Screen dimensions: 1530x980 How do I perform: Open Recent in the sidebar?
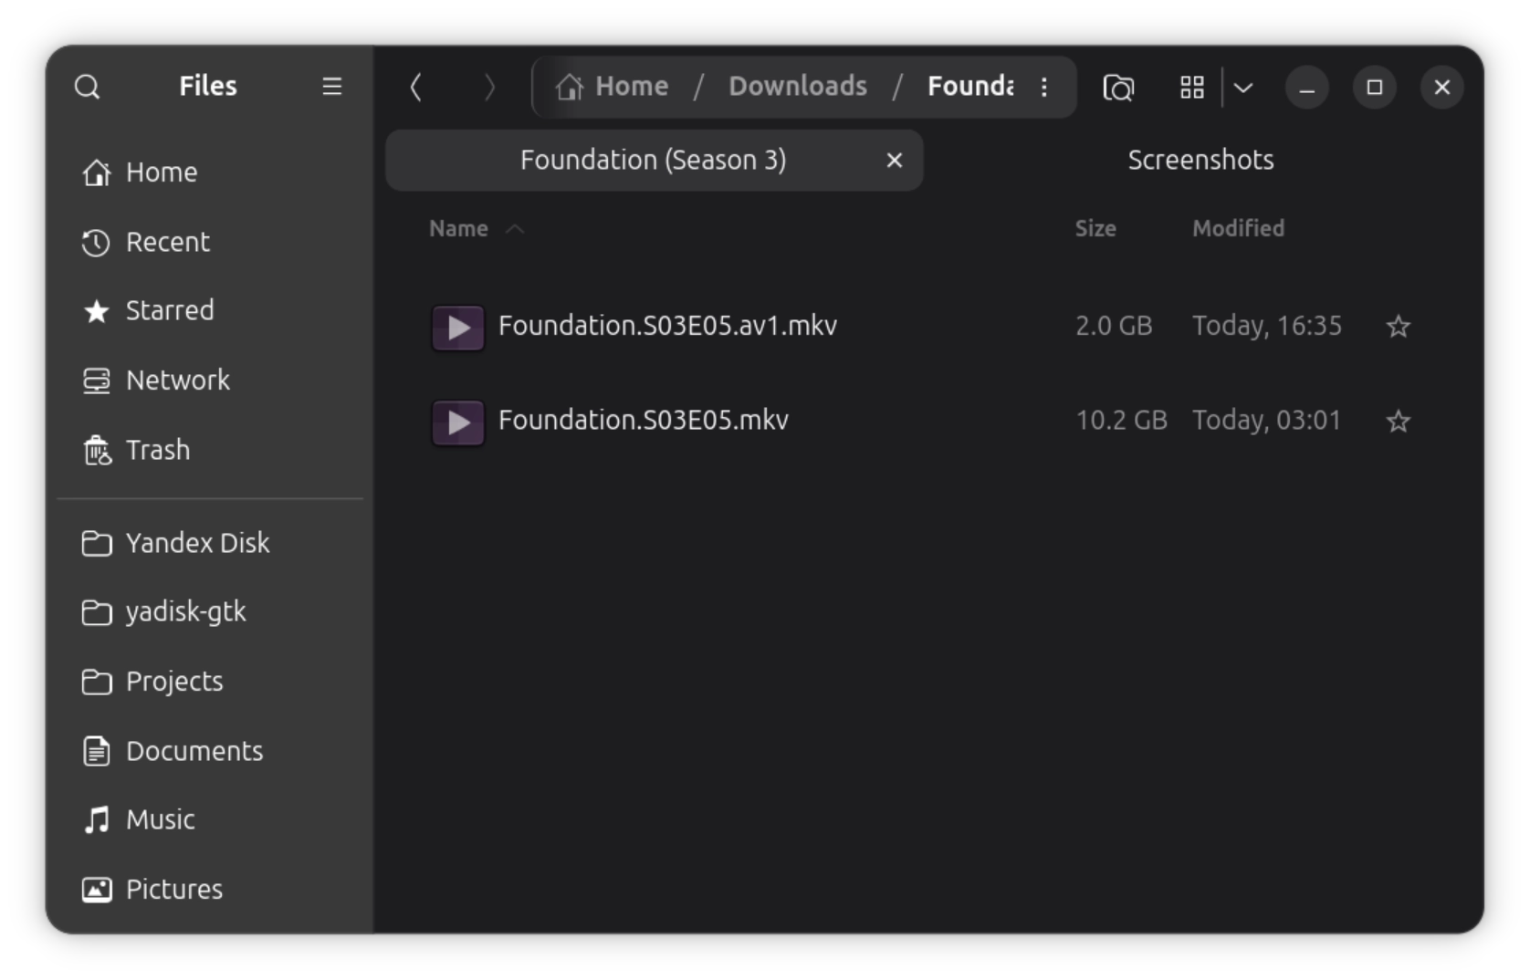pyautogui.click(x=210, y=242)
